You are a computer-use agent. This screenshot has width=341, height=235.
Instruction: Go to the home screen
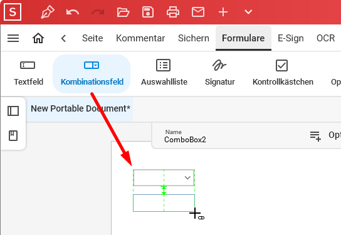coord(38,38)
